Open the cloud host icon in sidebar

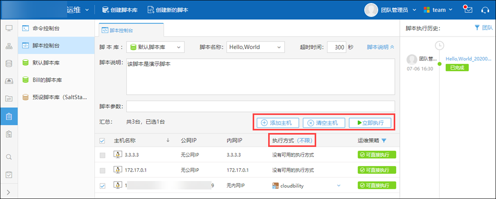[9, 81]
